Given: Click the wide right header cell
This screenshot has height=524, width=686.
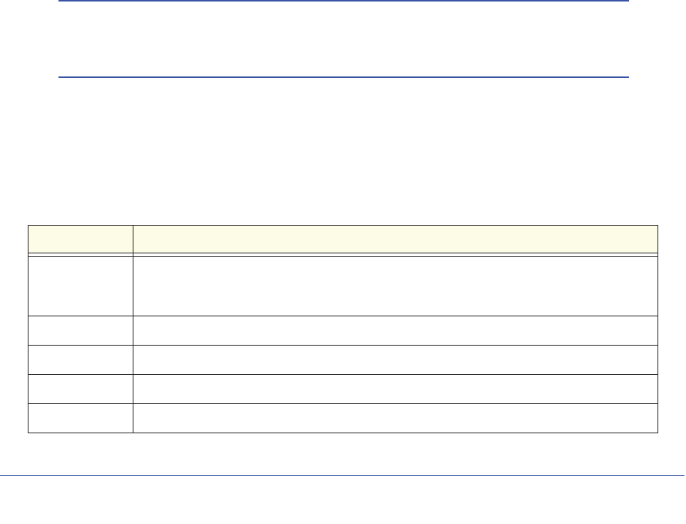Looking at the screenshot, I should [x=395, y=239].
